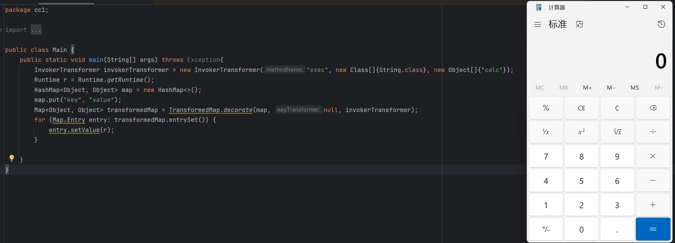Click digit 3 on calculator
The height and width of the screenshot is (243, 675).
click(x=617, y=205)
